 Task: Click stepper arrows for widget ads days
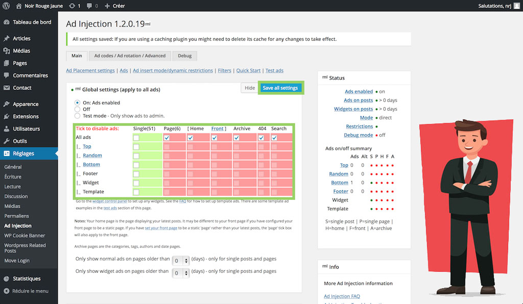(186, 273)
